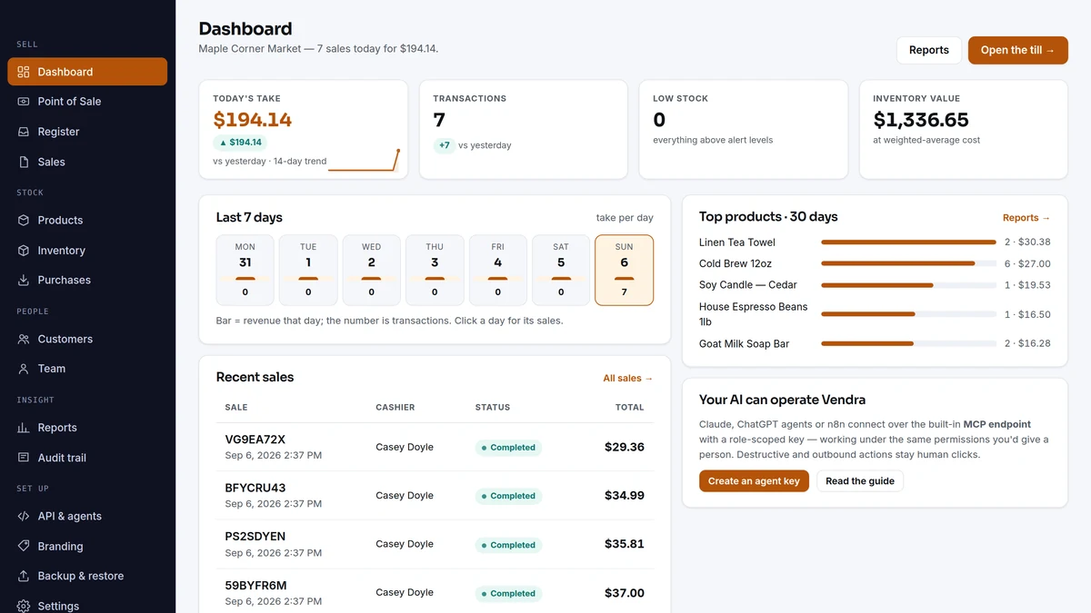The height and width of the screenshot is (613, 1091).
Task: Click the Settings gear icon
Action: click(x=24, y=606)
